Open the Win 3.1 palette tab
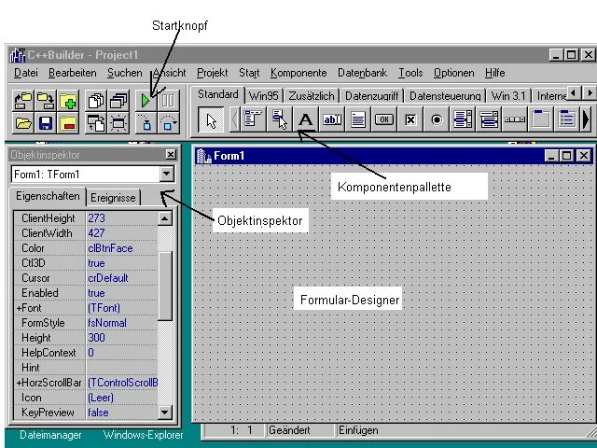The width and height of the screenshot is (597, 448). pyautogui.click(x=508, y=95)
